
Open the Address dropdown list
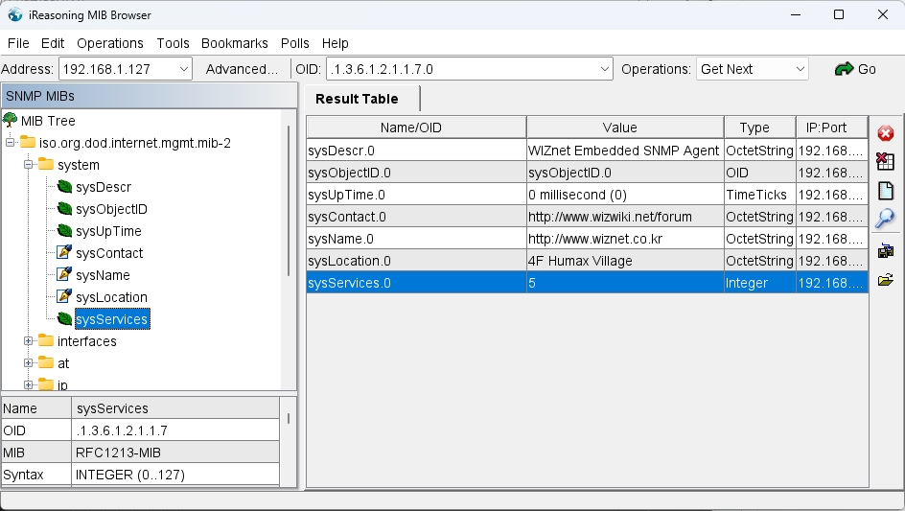click(x=183, y=69)
